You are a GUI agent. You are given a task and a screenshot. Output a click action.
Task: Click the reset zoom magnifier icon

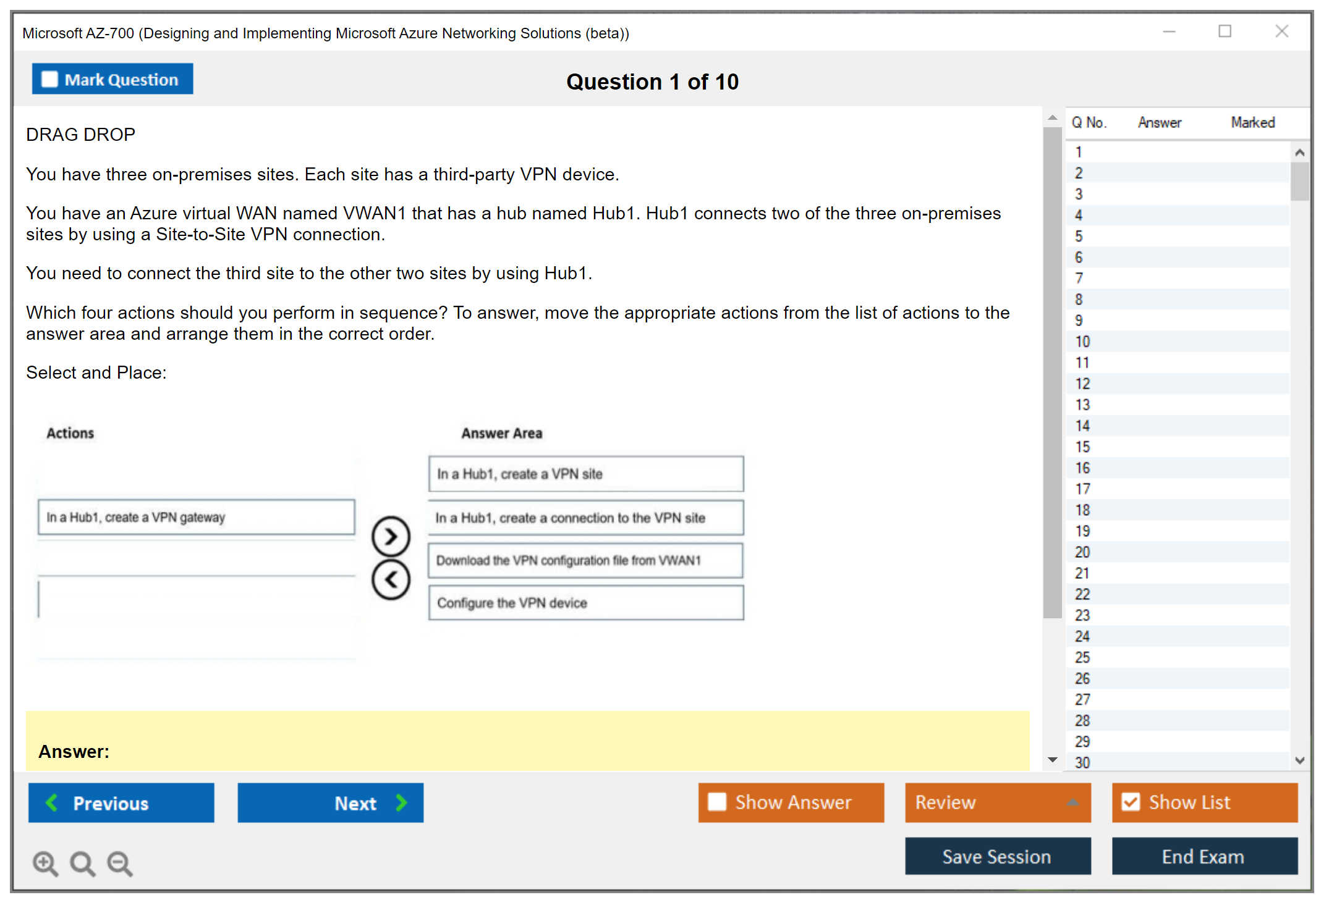point(82,863)
